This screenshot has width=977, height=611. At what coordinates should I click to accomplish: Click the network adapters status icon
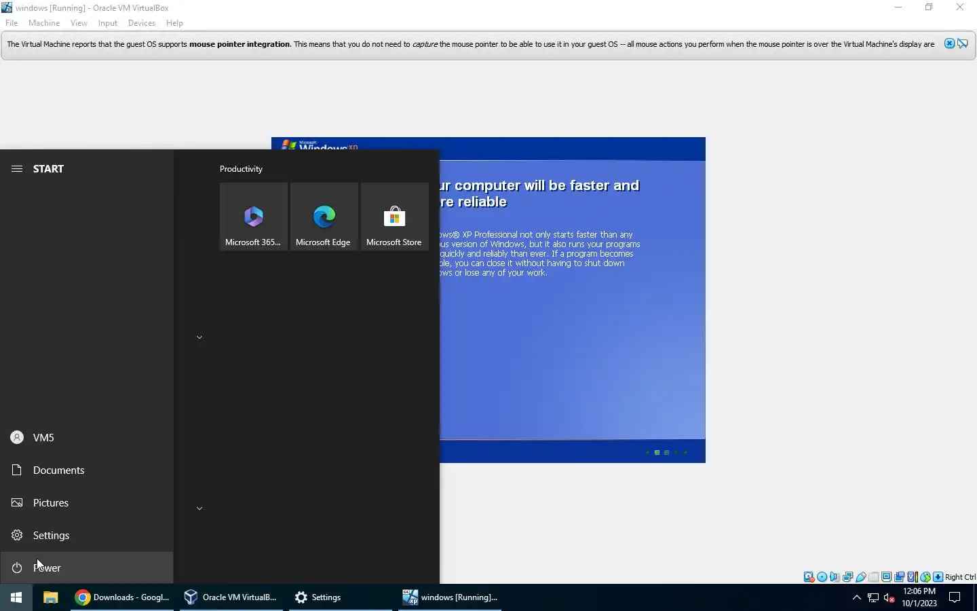(x=847, y=577)
